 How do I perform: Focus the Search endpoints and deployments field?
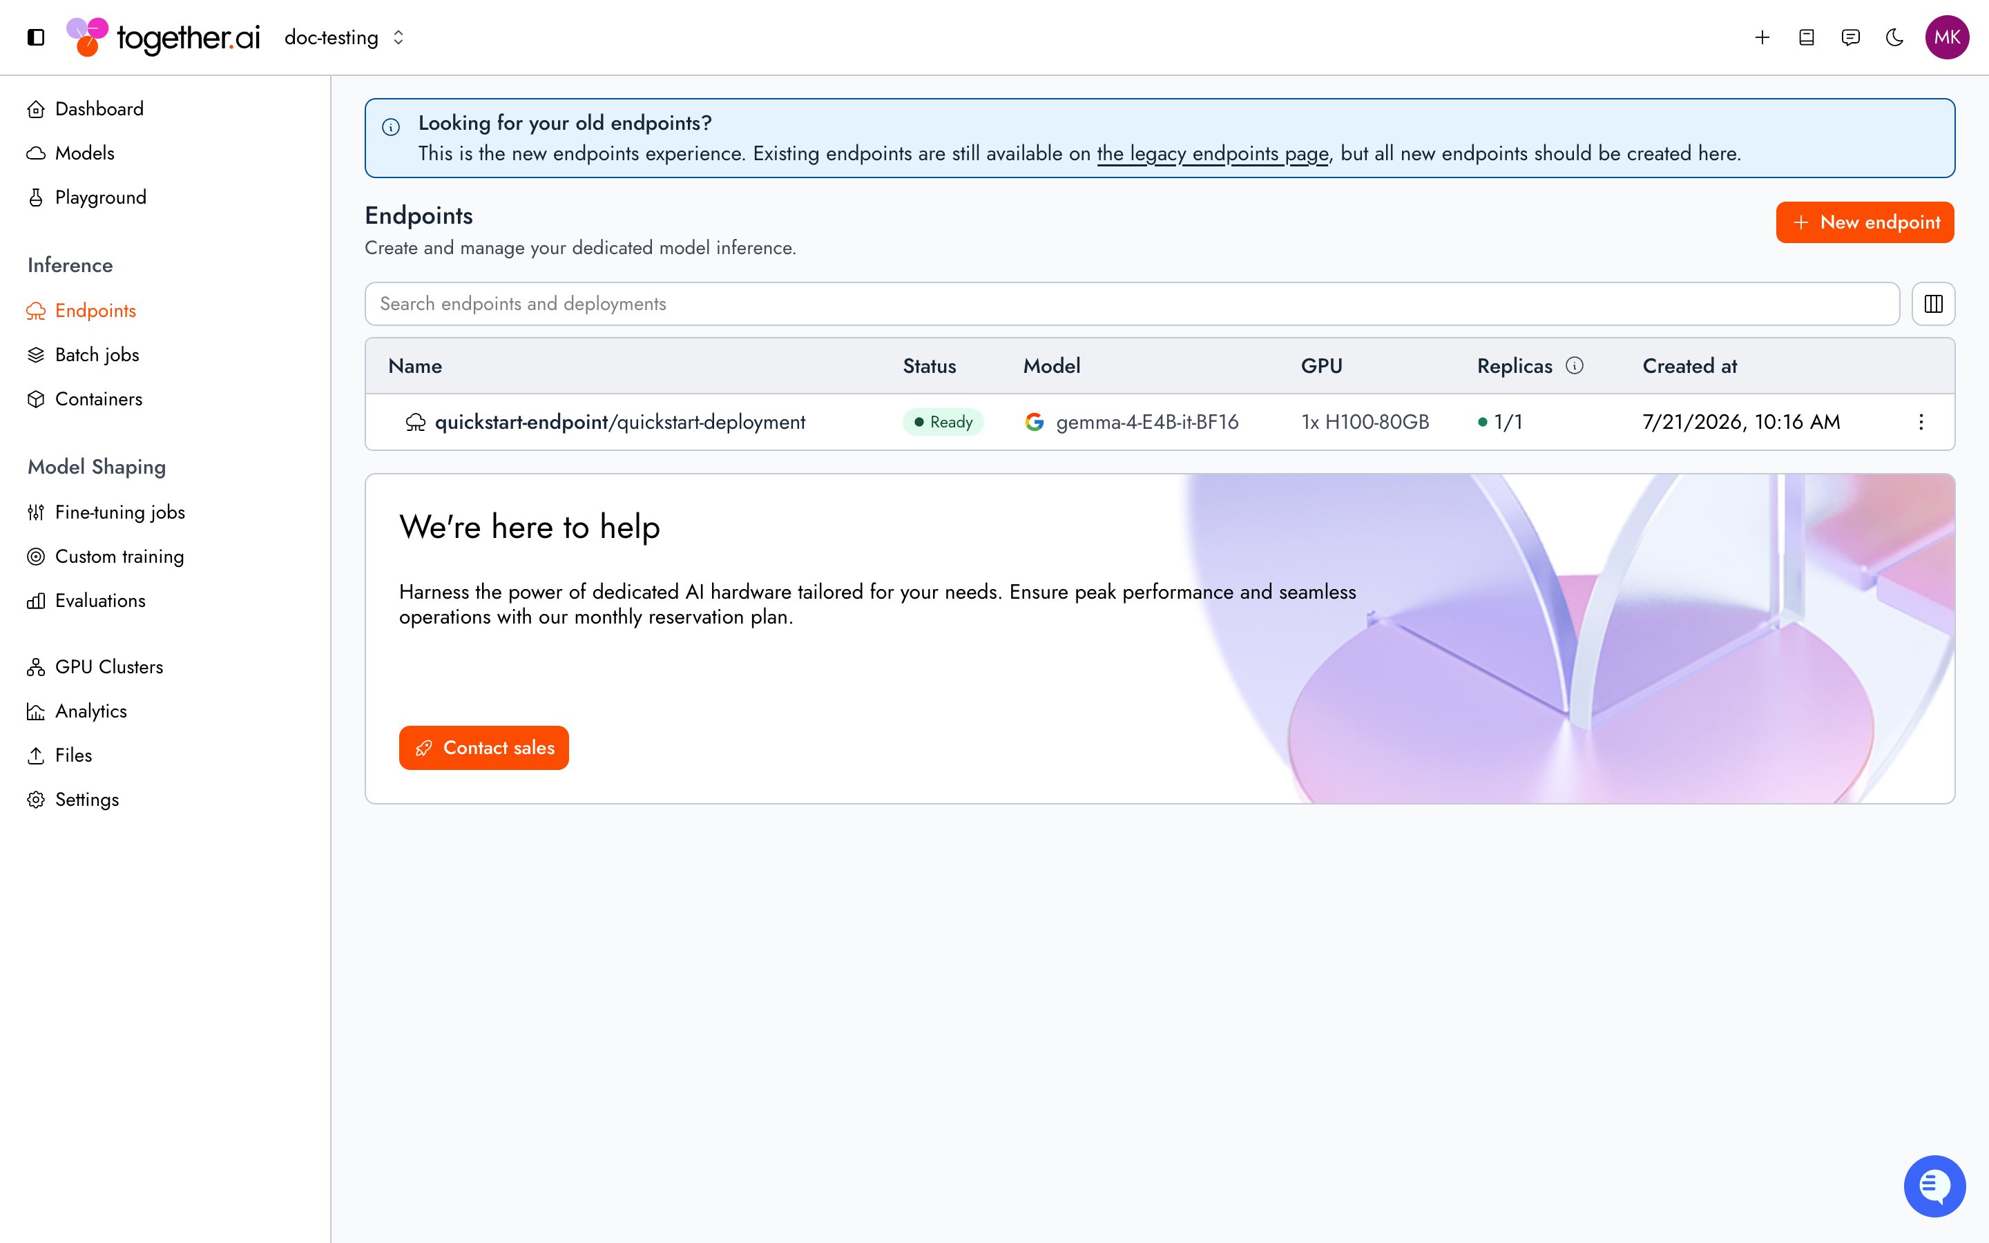click(1132, 304)
